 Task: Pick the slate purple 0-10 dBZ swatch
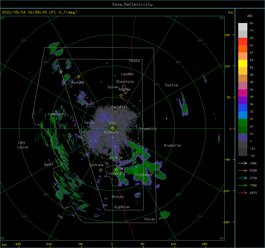(x=243, y=137)
